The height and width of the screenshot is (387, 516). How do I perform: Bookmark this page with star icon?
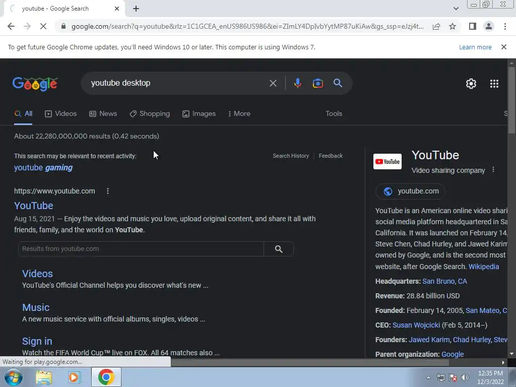[x=453, y=26]
